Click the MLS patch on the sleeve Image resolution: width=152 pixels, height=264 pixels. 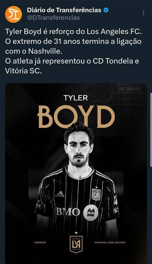116,200
